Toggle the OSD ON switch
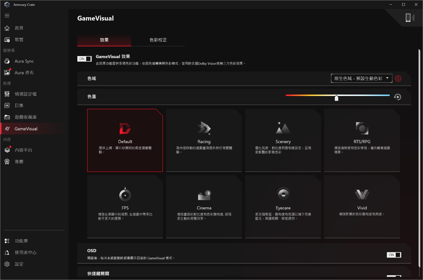 [x=394, y=255]
